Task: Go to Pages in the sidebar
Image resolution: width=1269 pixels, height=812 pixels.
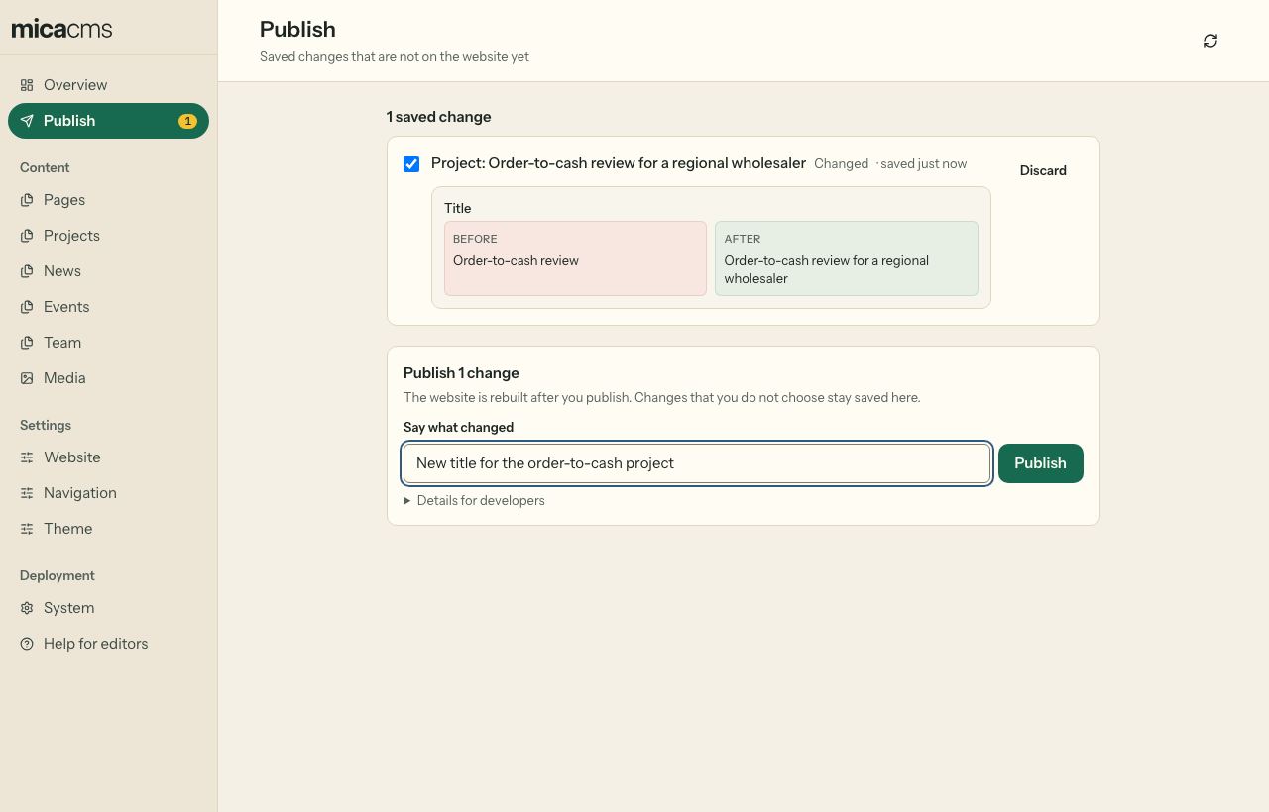Action: click(108, 200)
